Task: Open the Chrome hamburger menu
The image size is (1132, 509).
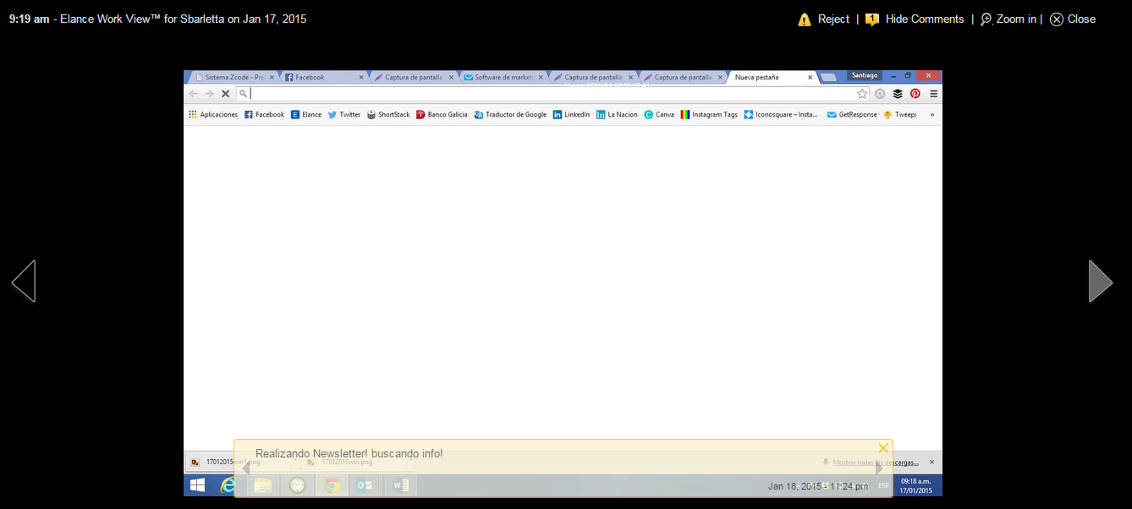Action: 933,94
